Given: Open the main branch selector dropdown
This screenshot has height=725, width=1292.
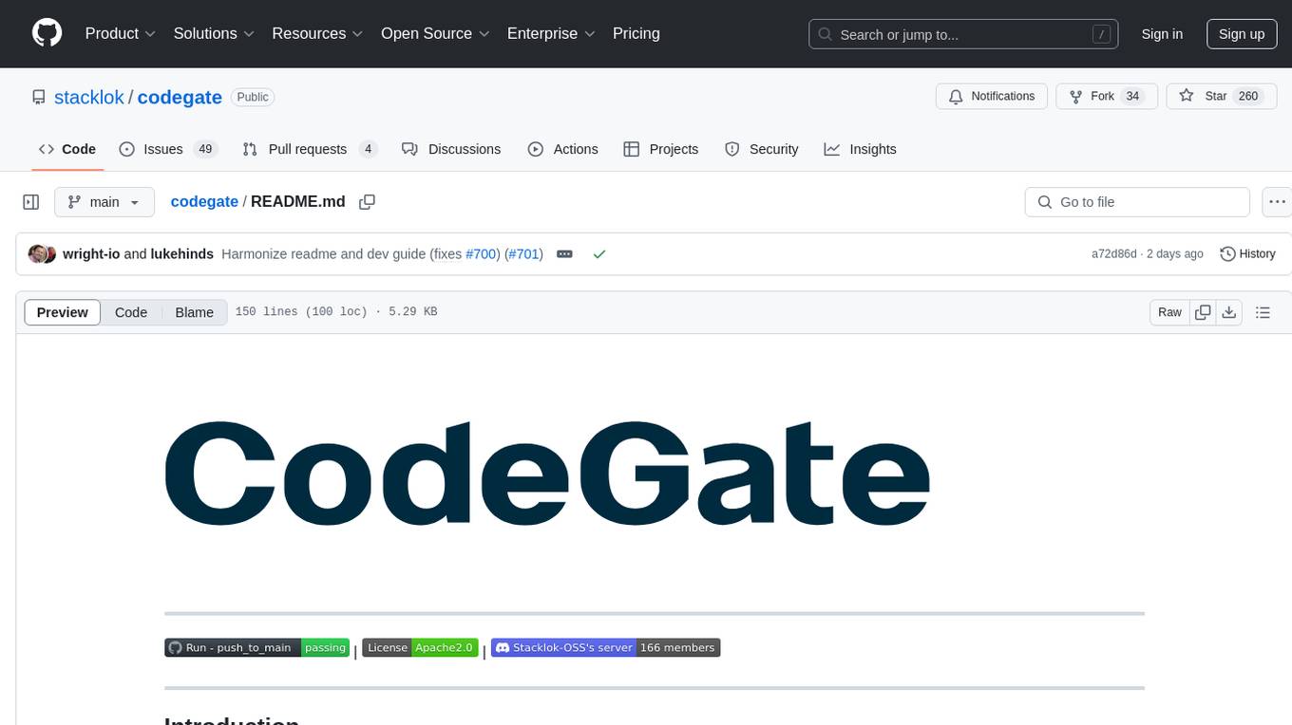Looking at the screenshot, I should (x=104, y=202).
